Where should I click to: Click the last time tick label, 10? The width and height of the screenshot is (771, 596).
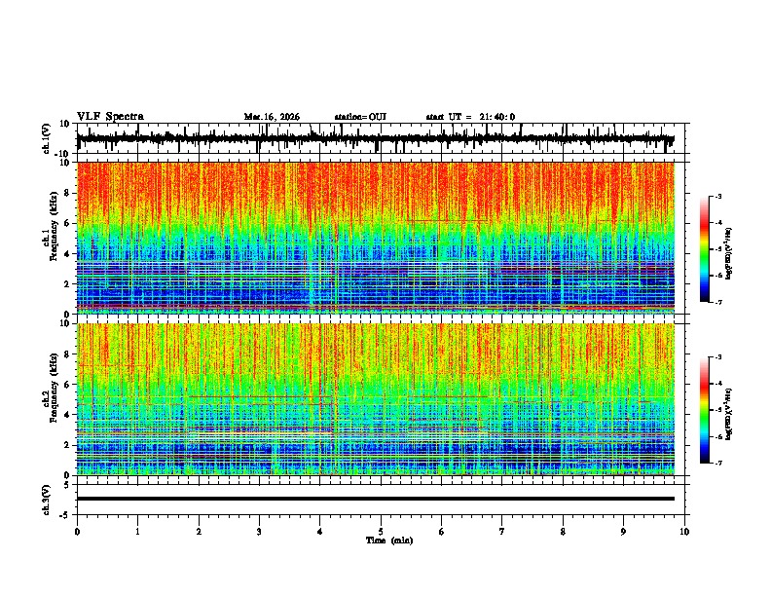click(684, 532)
